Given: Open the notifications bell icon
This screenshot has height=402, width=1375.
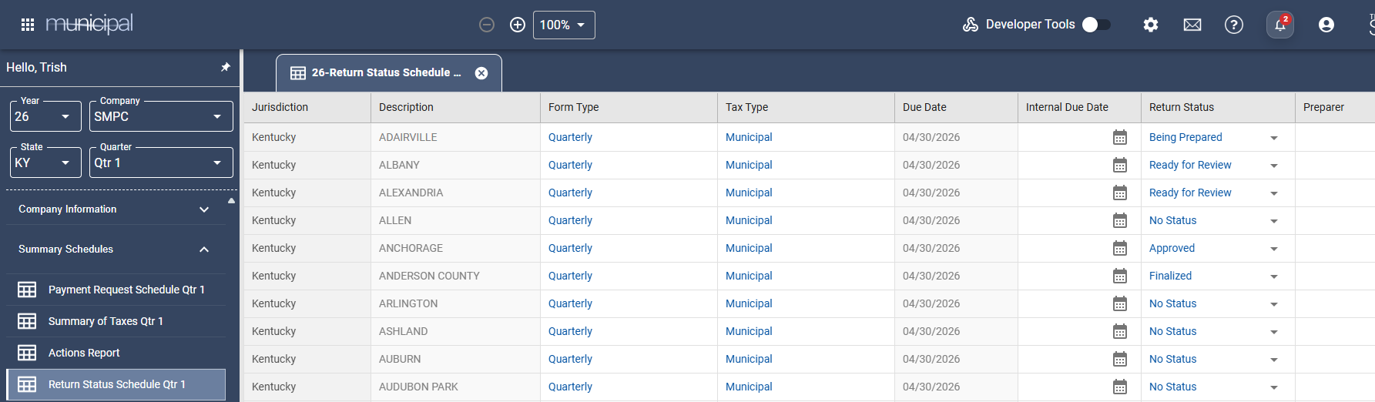Looking at the screenshot, I should click(x=1280, y=25).
